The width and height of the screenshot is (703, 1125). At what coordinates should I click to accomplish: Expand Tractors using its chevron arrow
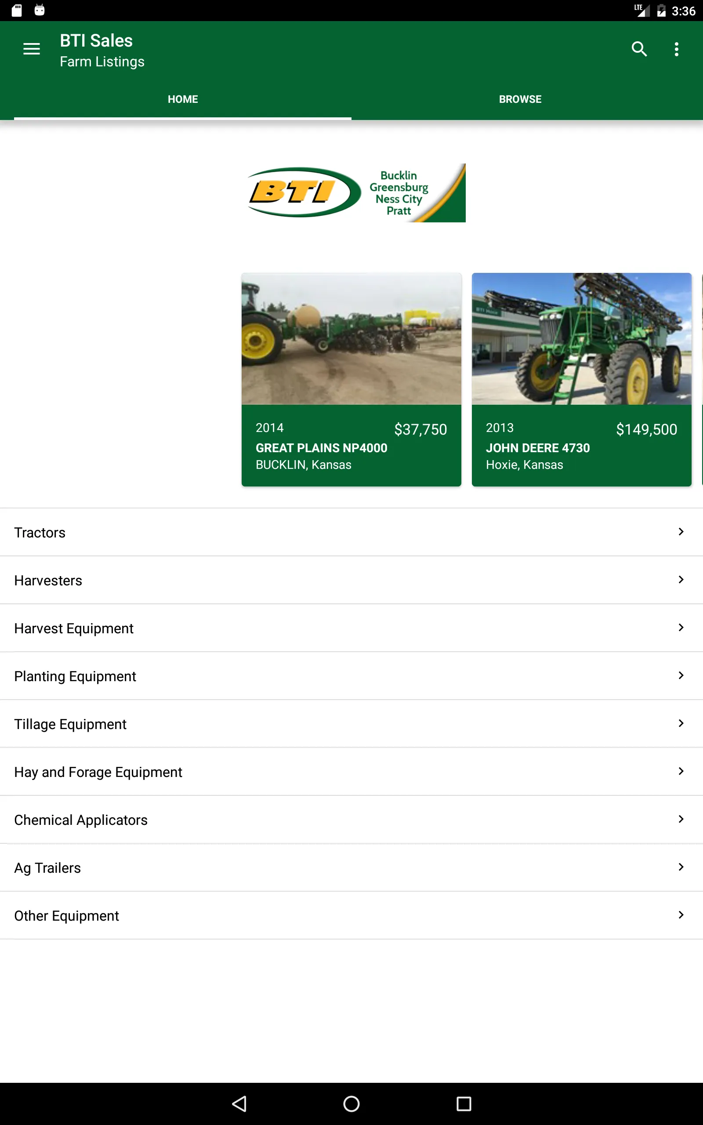pos(681,531)
